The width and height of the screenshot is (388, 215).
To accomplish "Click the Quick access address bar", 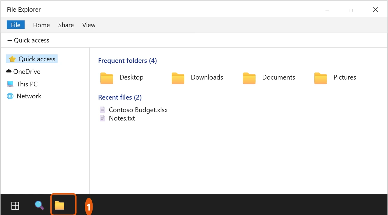I will click(x=194, y=40).
